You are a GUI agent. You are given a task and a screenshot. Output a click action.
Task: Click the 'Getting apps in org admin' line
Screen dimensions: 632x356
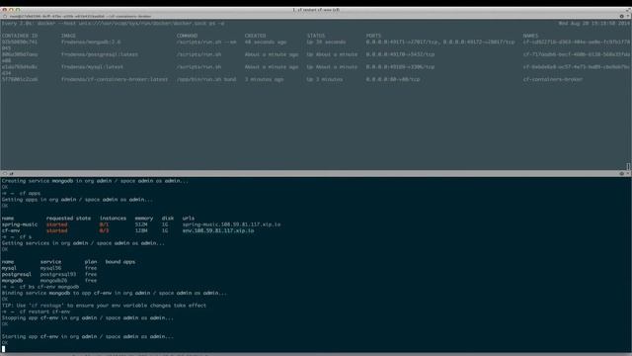pyautogui.click(x=77, y=200)
